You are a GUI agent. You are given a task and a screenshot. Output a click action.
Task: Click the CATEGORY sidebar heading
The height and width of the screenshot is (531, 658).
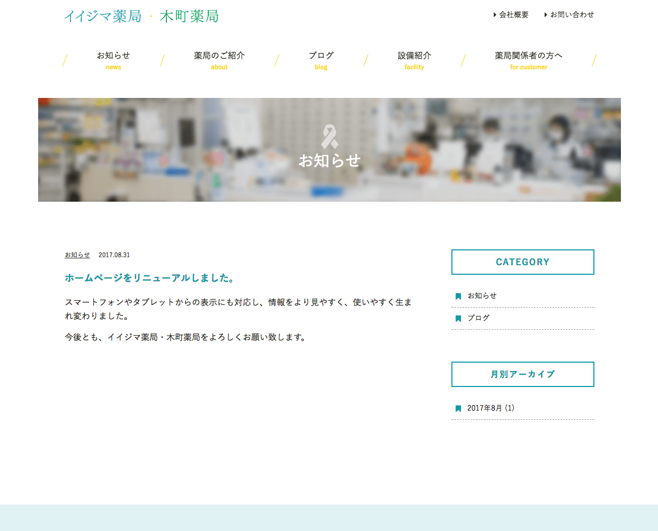pyautogui.click(x=523, y=262)
